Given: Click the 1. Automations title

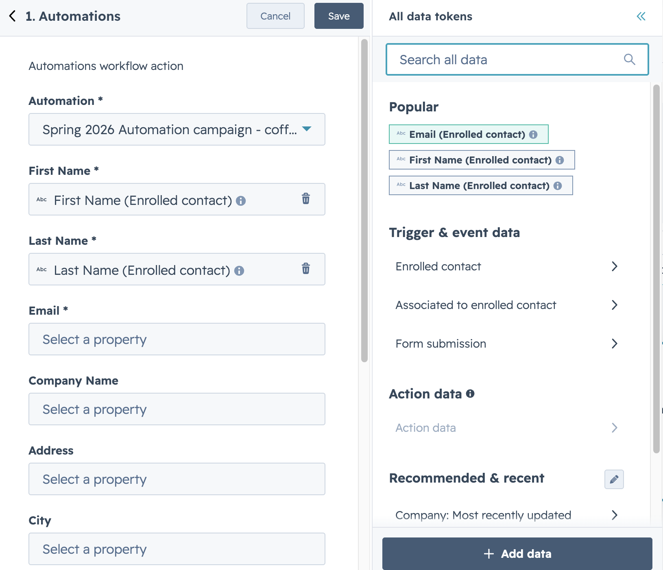Looking at the screenshot, I should point(73,16).
